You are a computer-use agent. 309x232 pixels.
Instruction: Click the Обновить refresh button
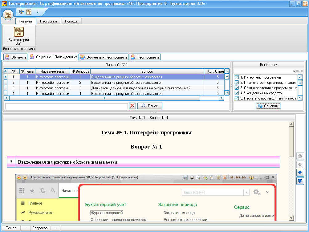pyautogui.click(x=268, y=106)
